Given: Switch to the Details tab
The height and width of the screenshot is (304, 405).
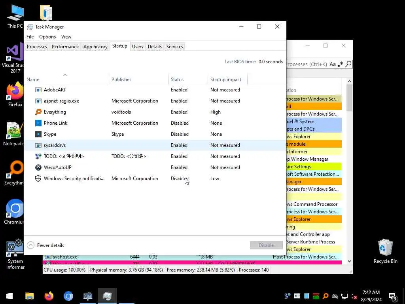Looking at the screenshot, I should (x=155, y=47).
